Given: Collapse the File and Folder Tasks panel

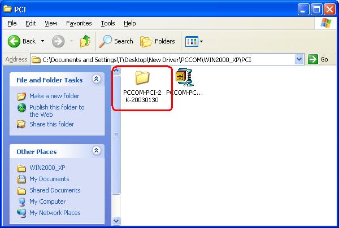Looking at the screenshot, I should pyautogui.click(x=97, y=79).
